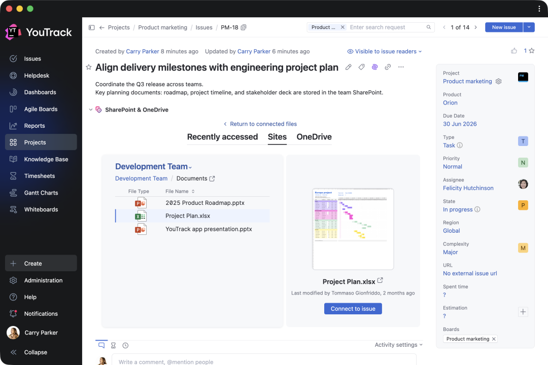Select the 2025 Product Roadmap.pptx file
Image resolution: width=548 pixels, height=365 pixels.
(193, 203)
